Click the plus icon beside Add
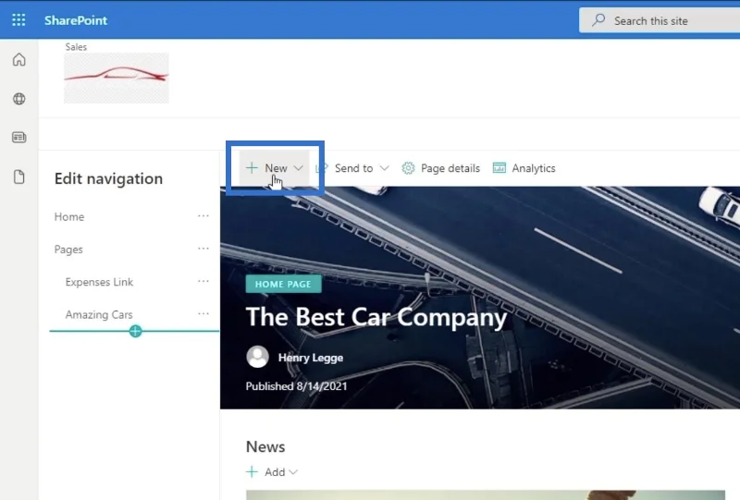Image resolution: width=740 pixels, height=500 pixels. 252,471
